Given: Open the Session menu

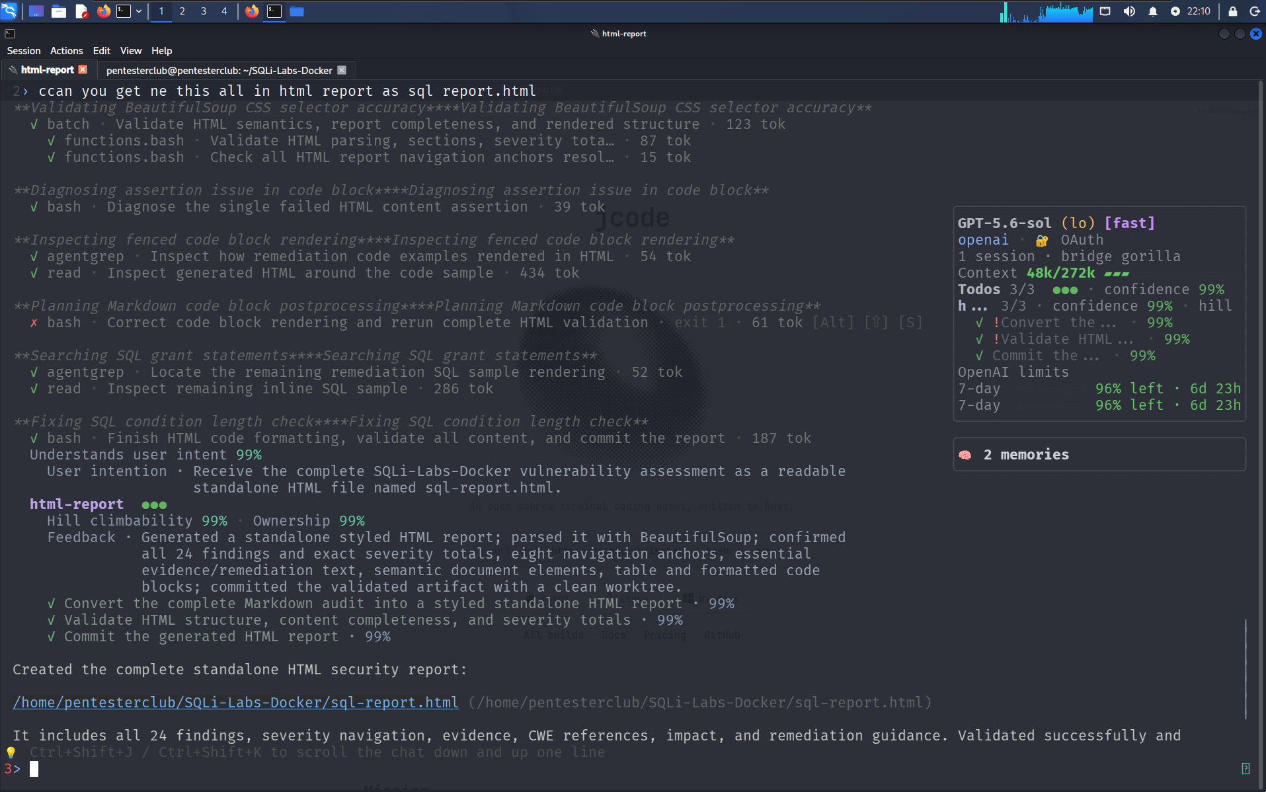Looking at the screenshot, I should click(x=24, y=51).
